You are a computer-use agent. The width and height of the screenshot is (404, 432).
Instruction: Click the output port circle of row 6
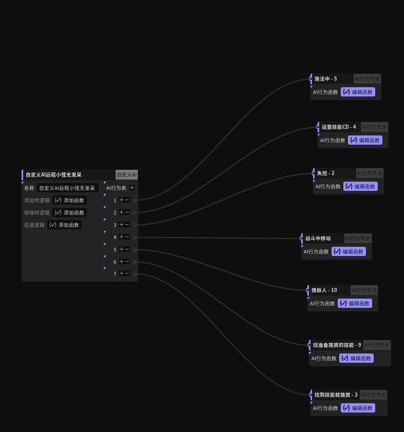click(135, 262)
